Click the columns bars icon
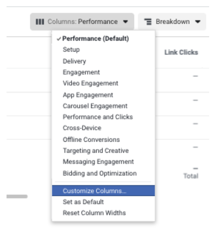This screenshot has height=228, width=222. [x=40, y=22]
